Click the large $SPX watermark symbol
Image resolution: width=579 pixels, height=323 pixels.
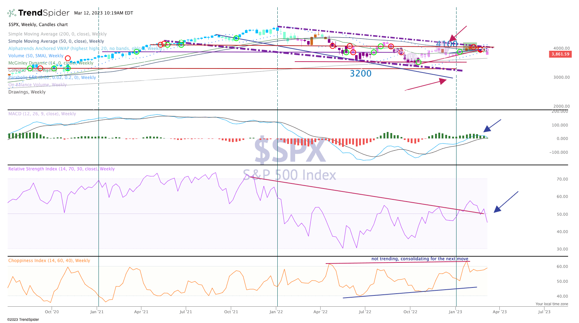click(290, 150)
